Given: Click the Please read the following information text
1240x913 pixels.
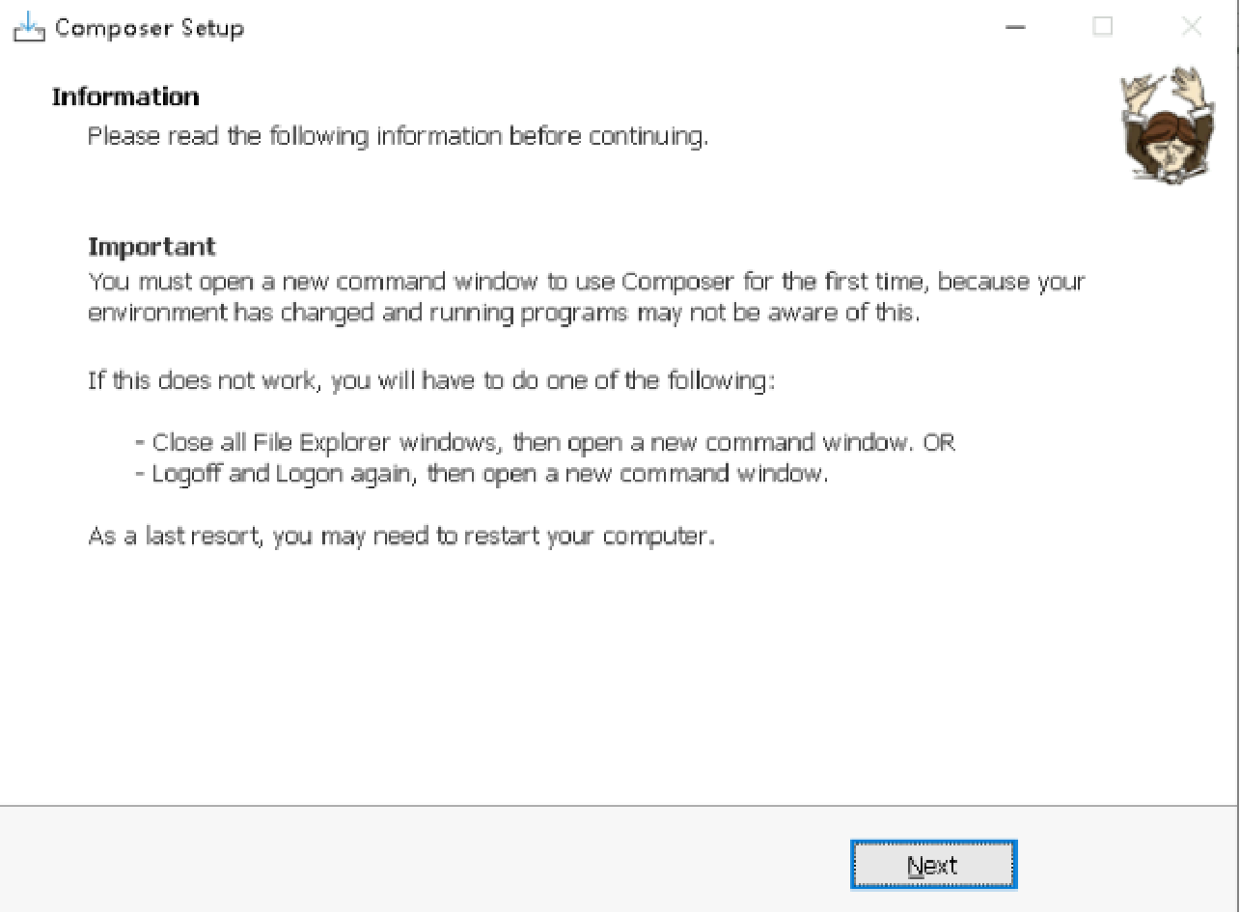Looking at the screenshot, I should [399, 135].
